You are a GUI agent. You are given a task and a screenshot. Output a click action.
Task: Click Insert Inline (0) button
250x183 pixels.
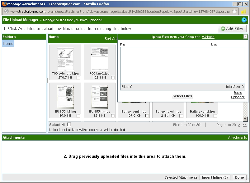[x=215, y=177]
